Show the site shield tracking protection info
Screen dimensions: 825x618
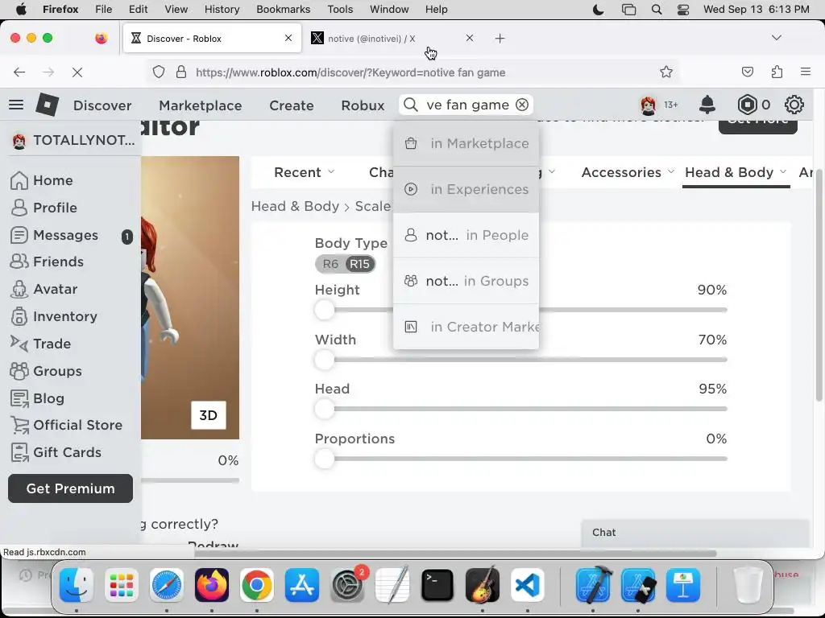coord(159,72)
